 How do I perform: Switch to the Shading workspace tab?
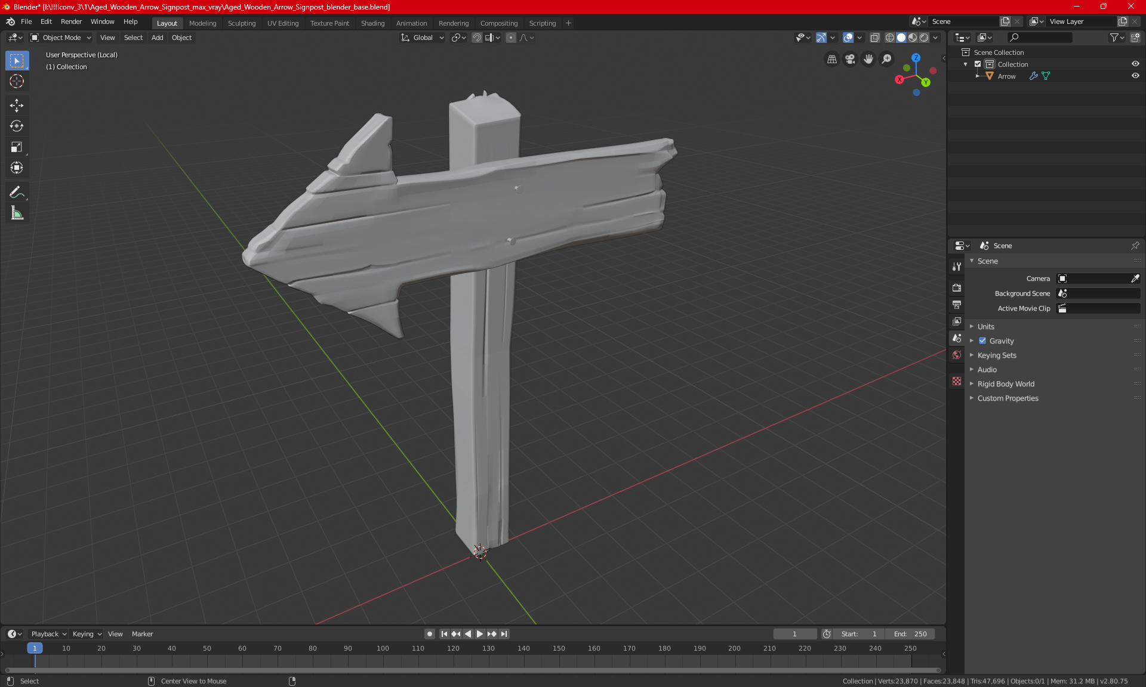point(372,23)
